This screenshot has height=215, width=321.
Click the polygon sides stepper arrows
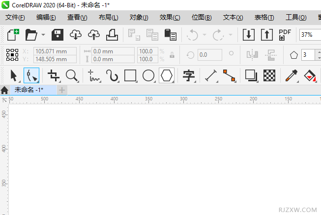(x=318, y=55)
